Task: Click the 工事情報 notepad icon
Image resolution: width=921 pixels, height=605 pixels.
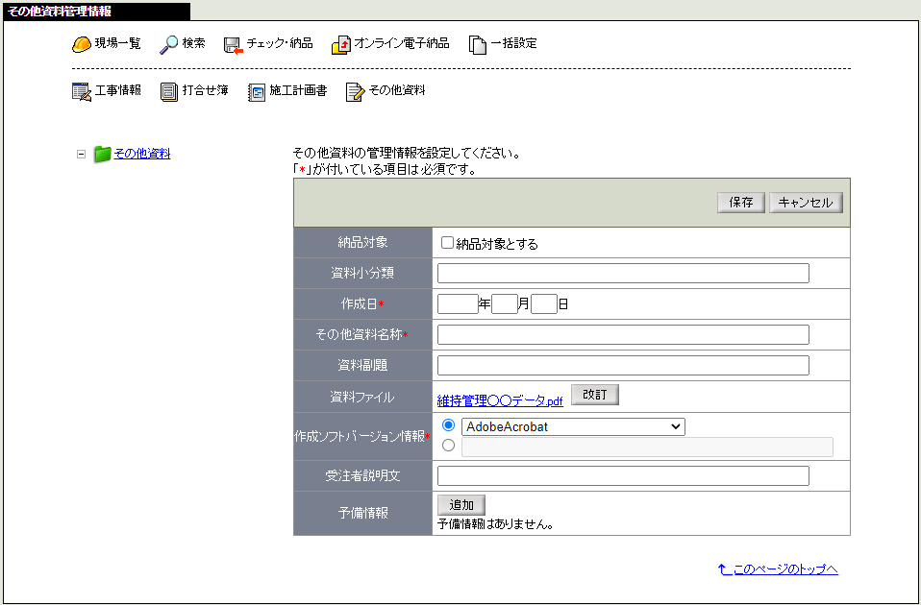Action: coord(81,91)
